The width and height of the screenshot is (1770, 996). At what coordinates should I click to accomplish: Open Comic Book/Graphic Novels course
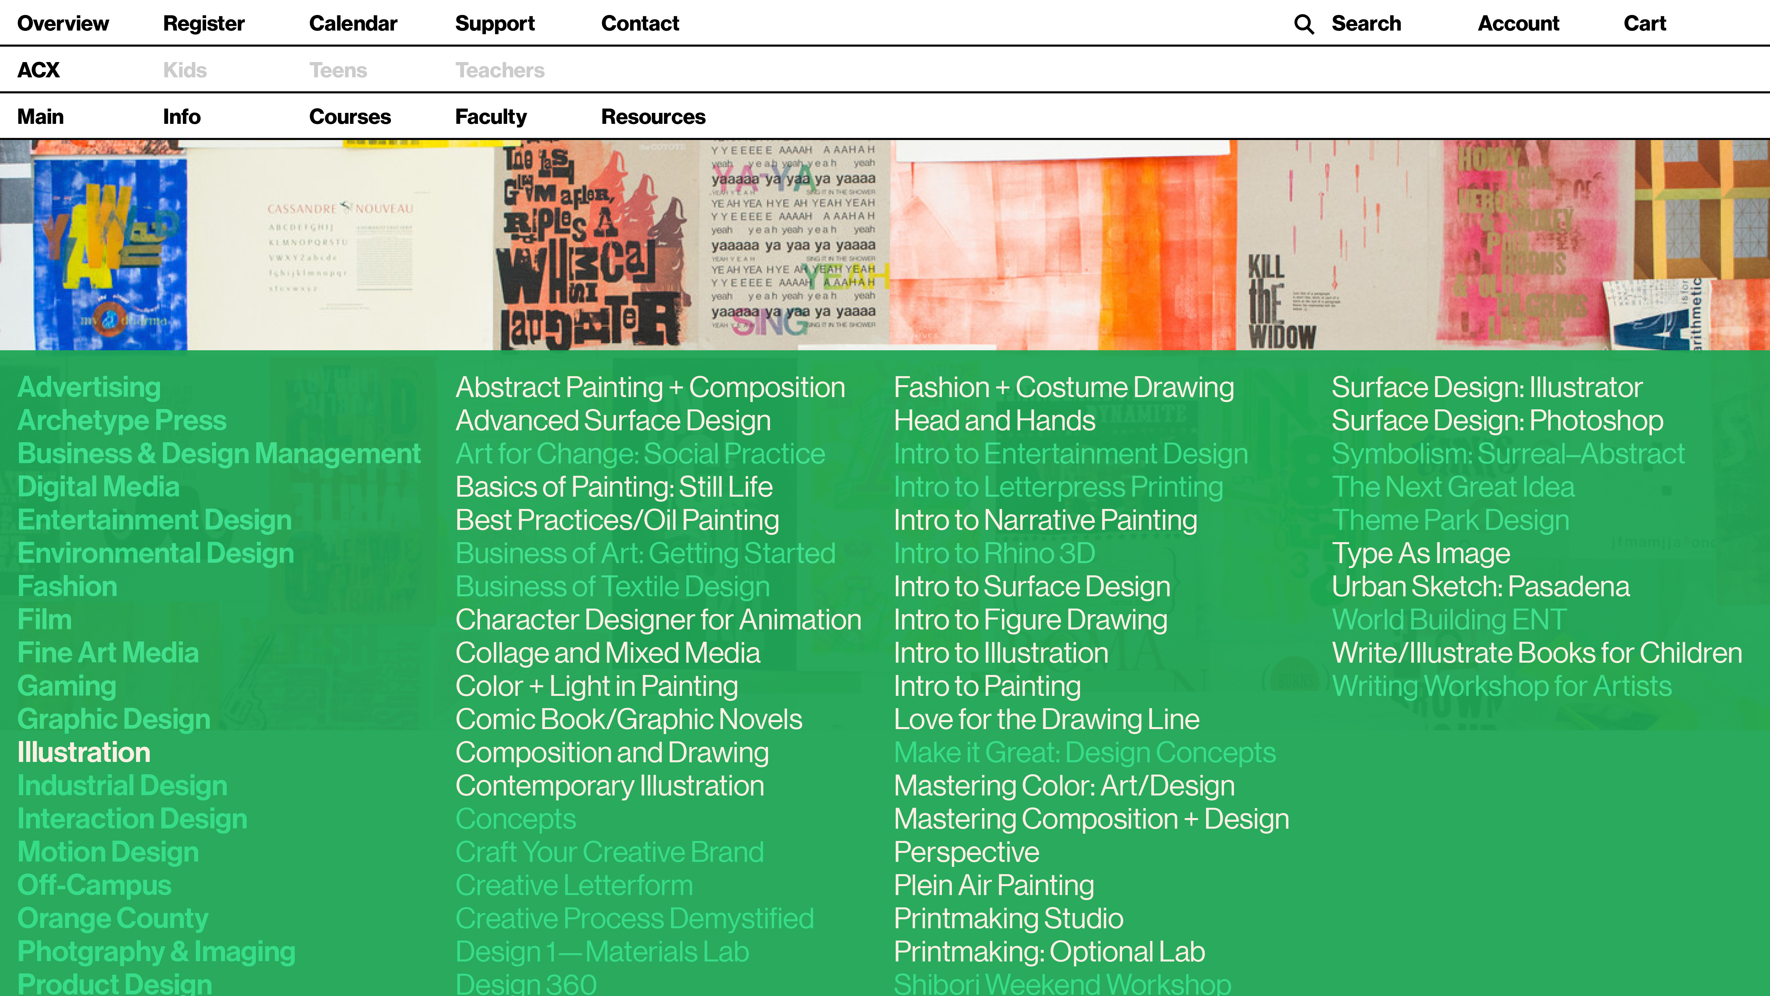pyautogui.click(x=629, y=720)
